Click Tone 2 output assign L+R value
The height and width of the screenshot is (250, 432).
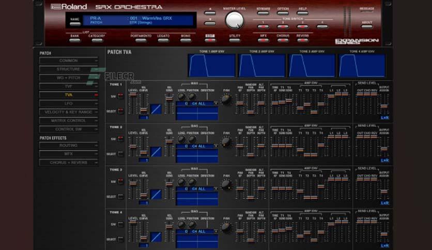(x=384, y=161)
